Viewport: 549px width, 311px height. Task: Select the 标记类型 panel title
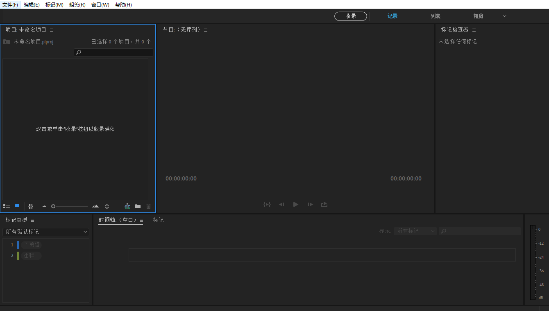[x=16, y=220]
